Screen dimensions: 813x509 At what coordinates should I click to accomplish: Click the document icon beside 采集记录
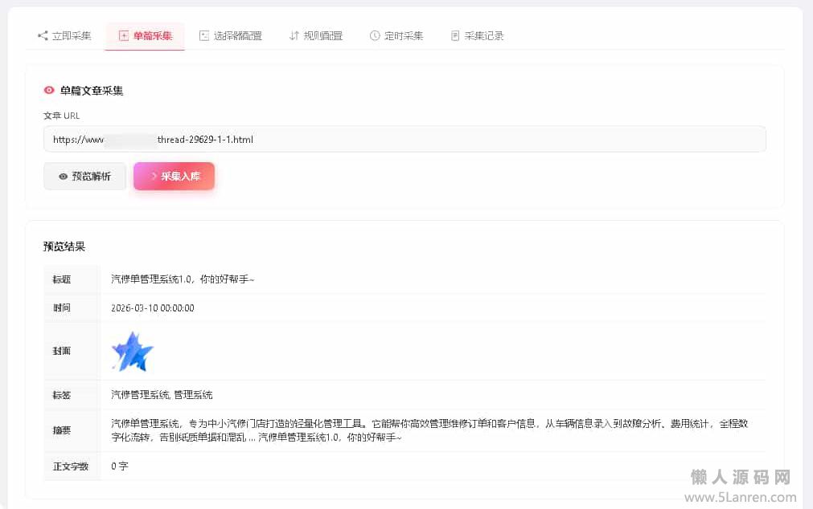pyautogui.click(x=455, y=36)
